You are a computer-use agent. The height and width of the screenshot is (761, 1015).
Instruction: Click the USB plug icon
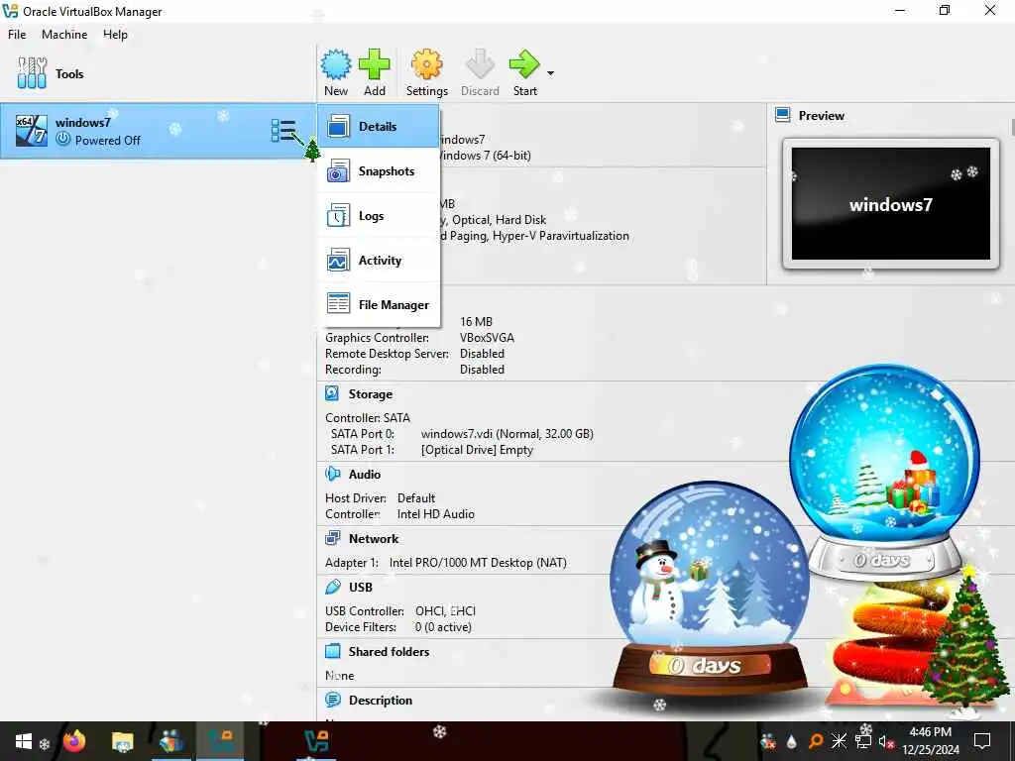coord(332,587)
